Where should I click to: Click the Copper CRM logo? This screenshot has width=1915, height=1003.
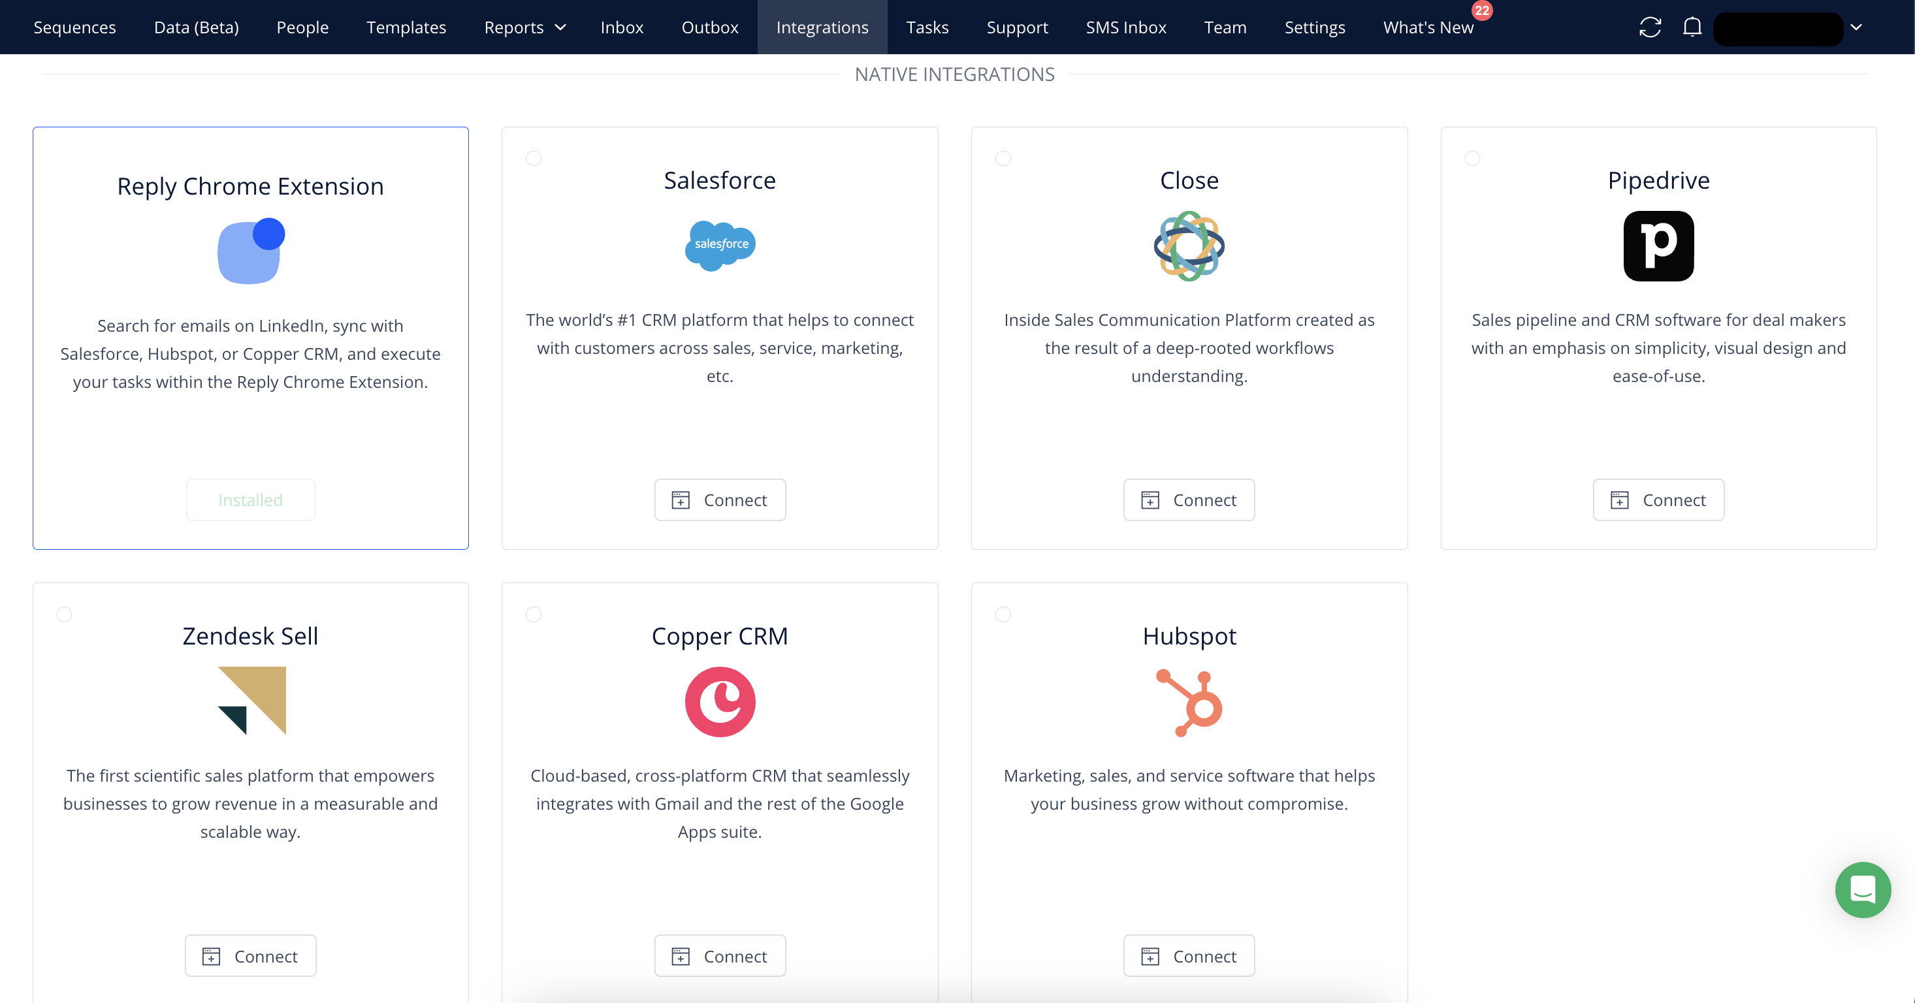tap(720, 701)
